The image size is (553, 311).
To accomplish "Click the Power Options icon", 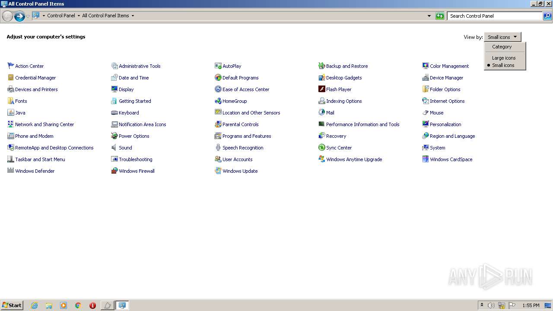I will tap(114, 136).
